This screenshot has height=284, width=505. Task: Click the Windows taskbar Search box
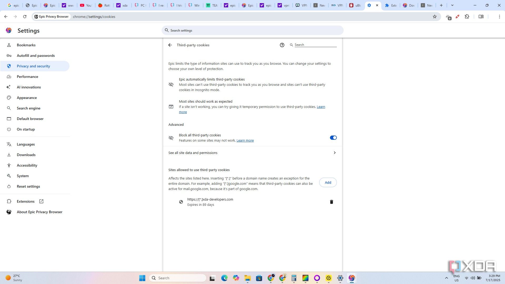tap(178, 278)
